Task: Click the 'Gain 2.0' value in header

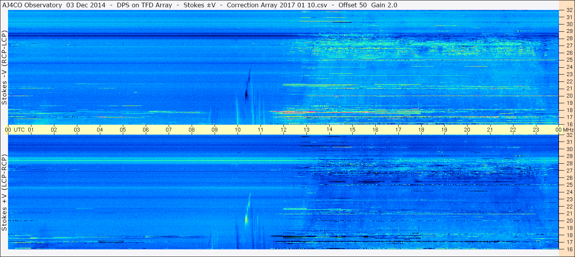Action: [384, 5]
